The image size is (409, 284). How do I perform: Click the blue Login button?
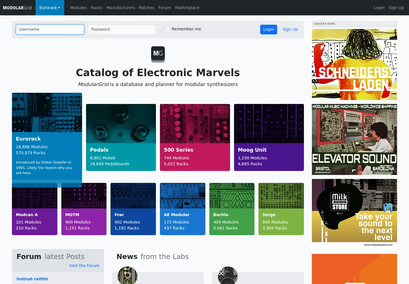(269, 30)
